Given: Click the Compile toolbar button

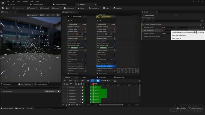Looking at the screenshot, I should pos(31,8).
